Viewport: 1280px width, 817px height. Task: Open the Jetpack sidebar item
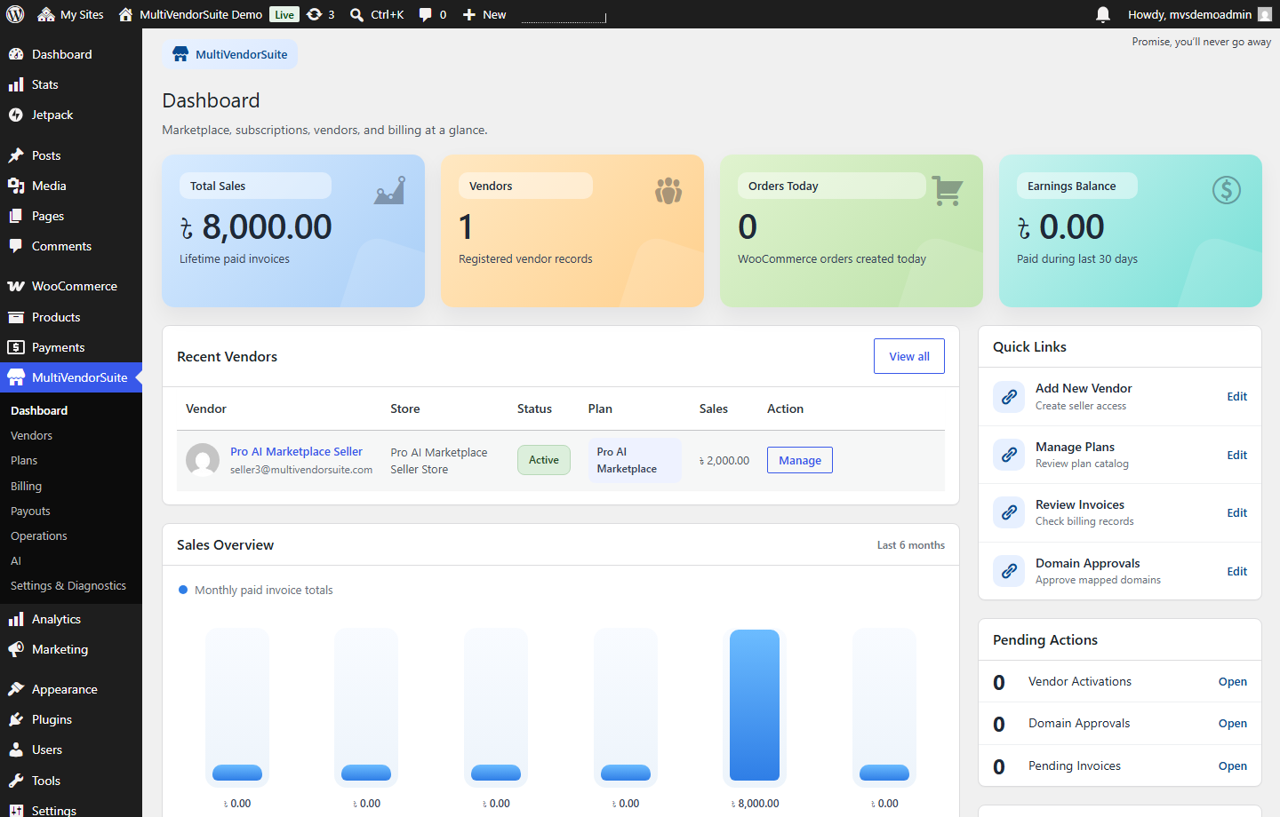71,115
